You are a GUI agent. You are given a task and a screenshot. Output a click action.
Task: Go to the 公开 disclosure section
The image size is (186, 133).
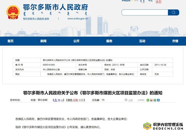click(x=76, y=41)
